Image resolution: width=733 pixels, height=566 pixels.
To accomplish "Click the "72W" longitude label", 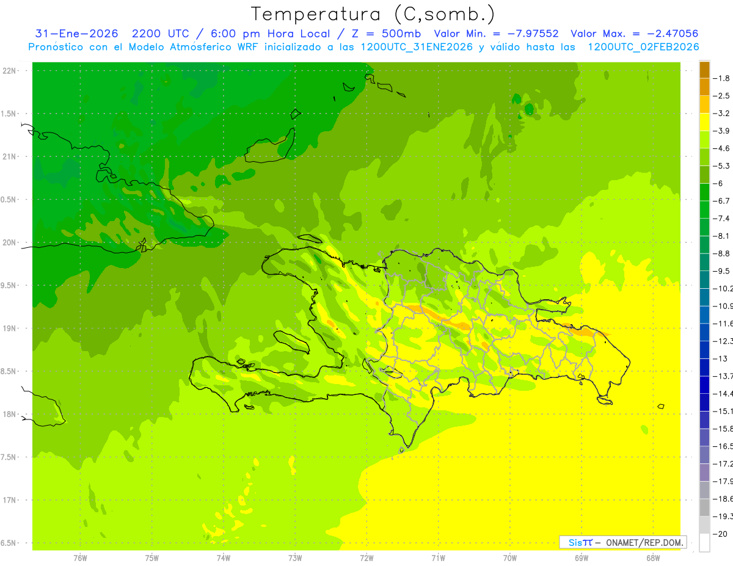I will pos(366,558).
